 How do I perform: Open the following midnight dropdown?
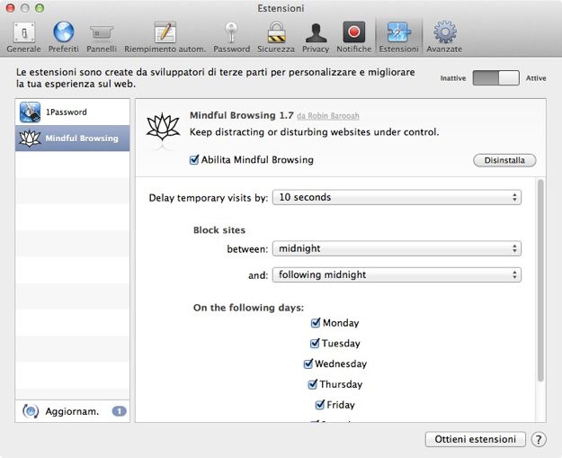[397, 274]
